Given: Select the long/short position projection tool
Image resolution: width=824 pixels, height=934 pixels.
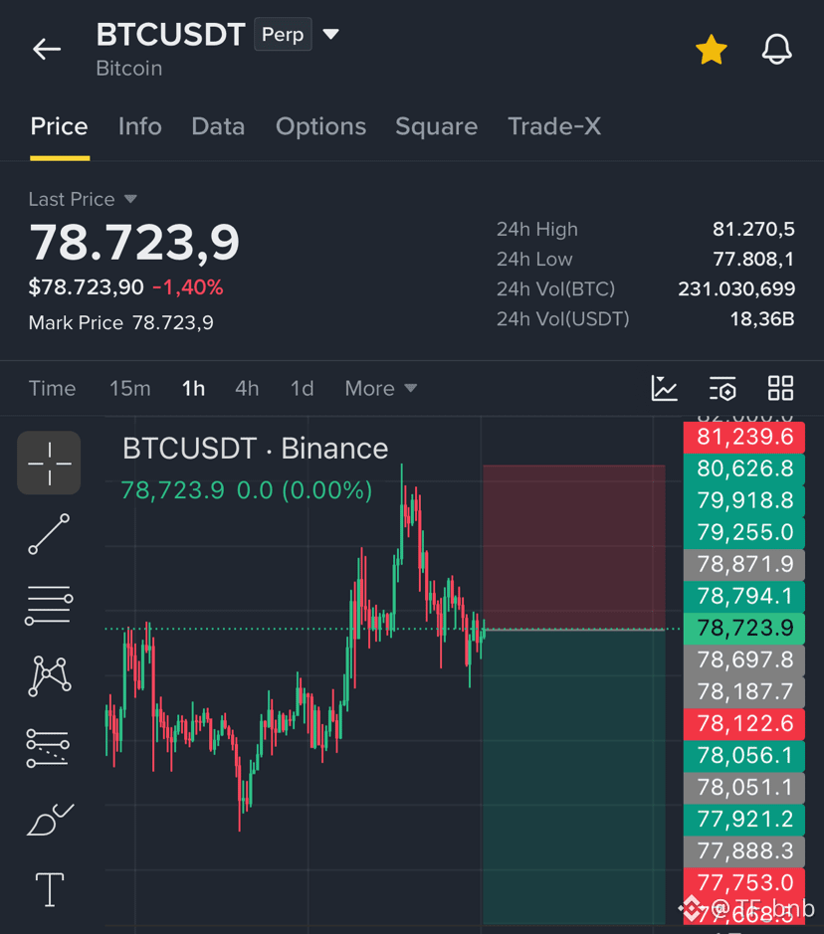Looking at the screenshot, I should coord(48,748).
